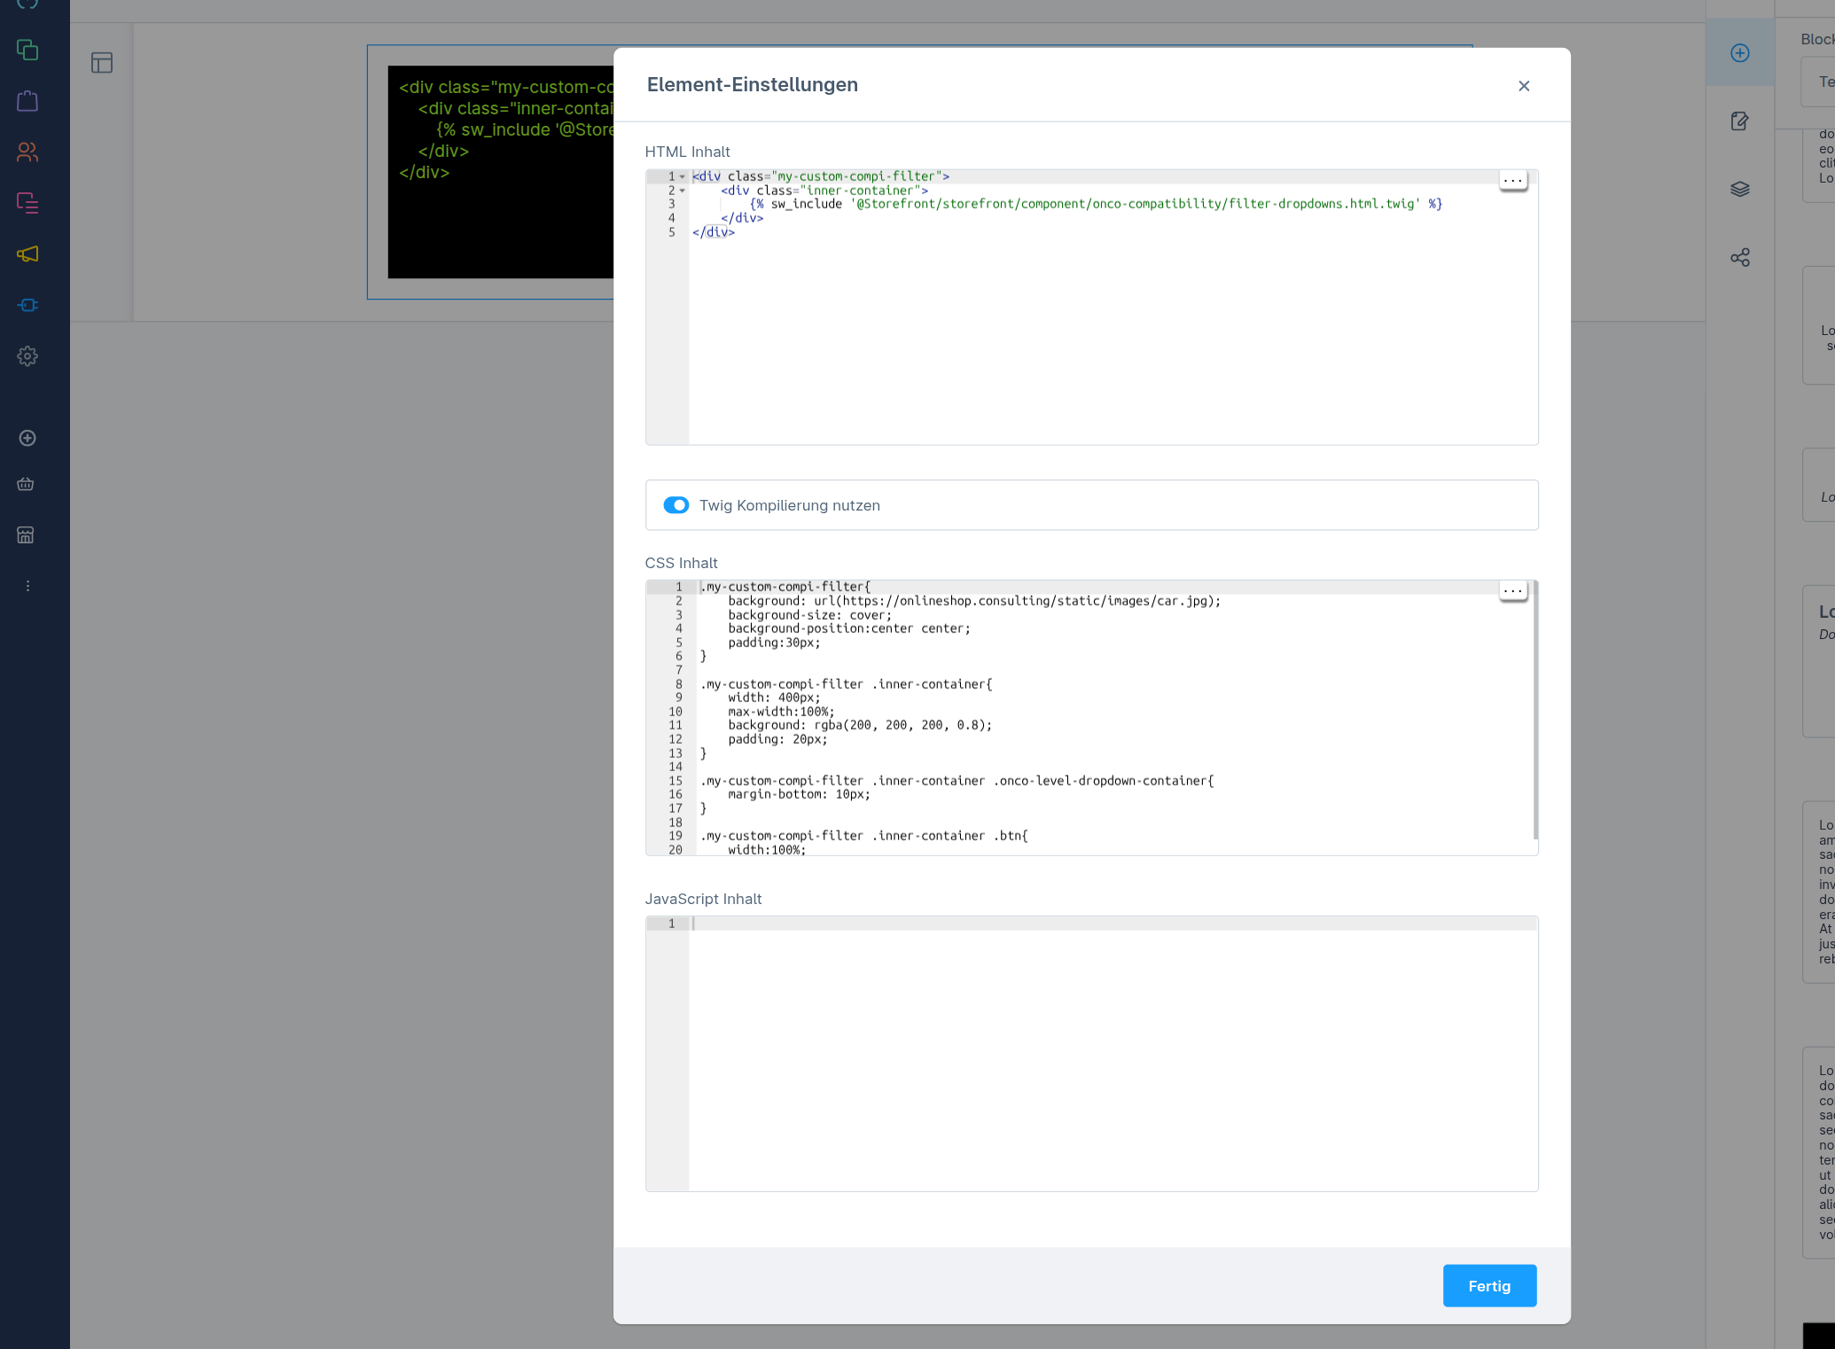The image size is (1835, 1349).
Task: Click the black HTML preview block behind dialog
Action: click(500, 172)
